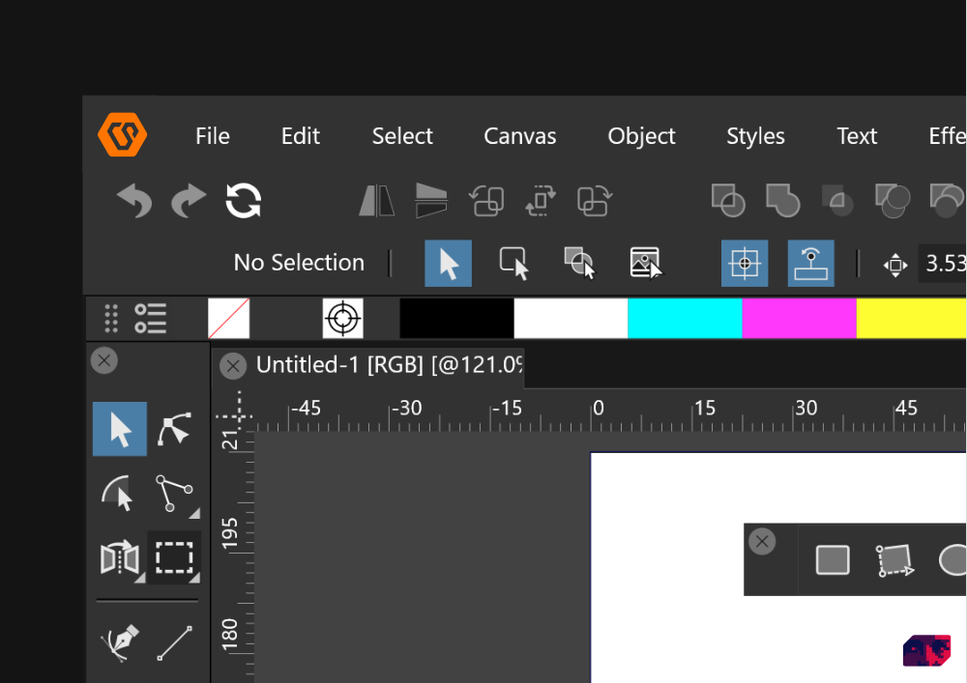Click the 3.53 value input field
This screenshot has height=683, width=967.
coord(944,263)
